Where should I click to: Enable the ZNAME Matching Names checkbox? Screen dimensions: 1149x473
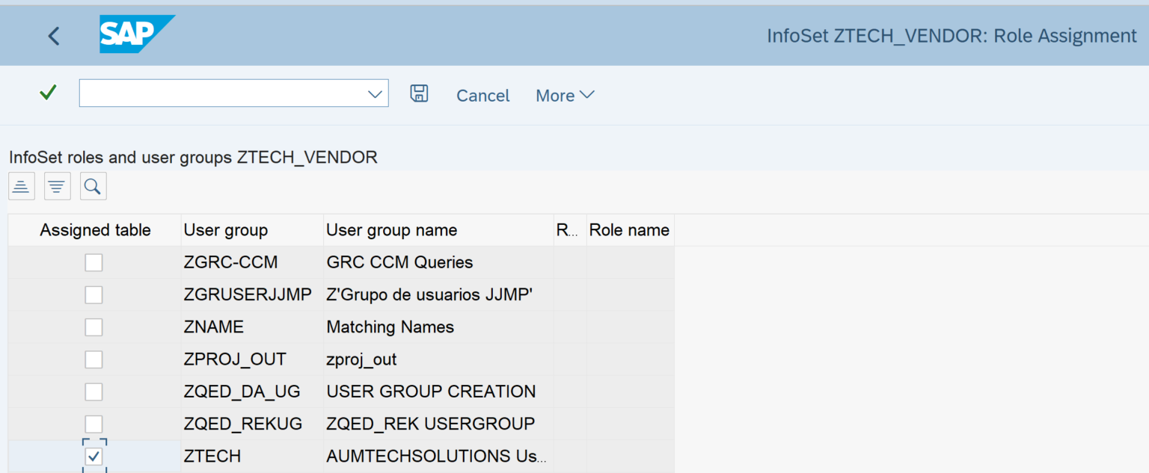click(94, 327)
